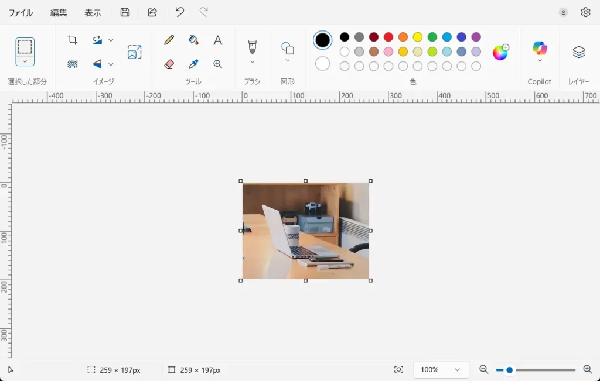
Task: Click the Rotate image icon
Action: (97, 40)
